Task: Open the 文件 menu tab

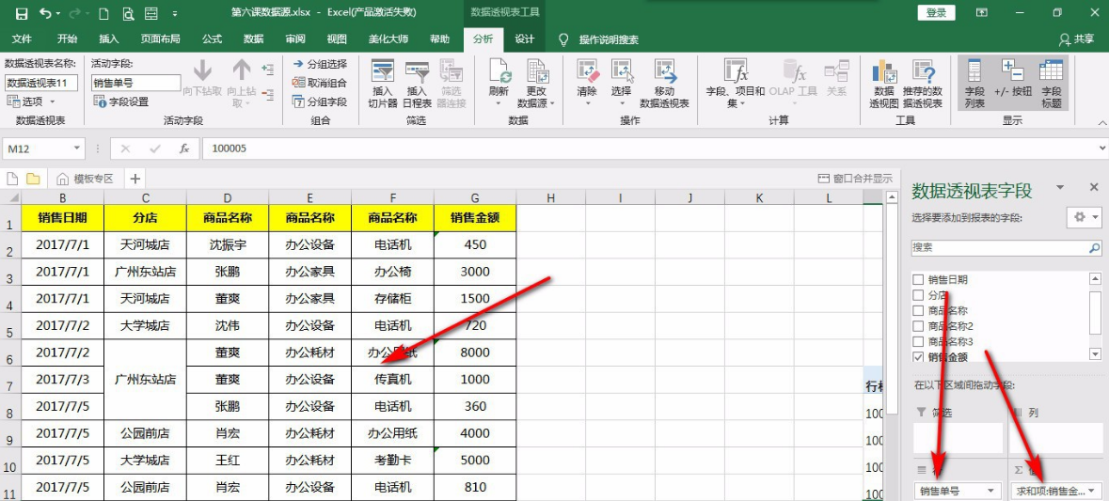Action: pyautogui.click(x=22, y=39)
